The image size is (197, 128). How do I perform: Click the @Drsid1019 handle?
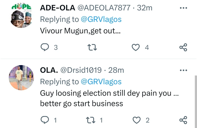81,70
